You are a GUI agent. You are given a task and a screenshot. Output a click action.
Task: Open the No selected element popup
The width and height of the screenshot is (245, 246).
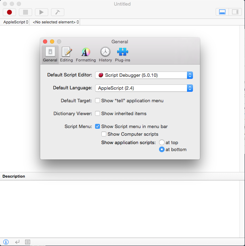pyautogui.click(x=56, y=22)
